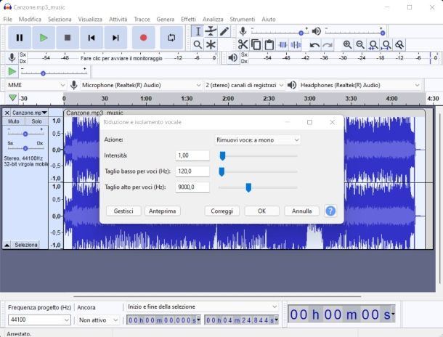Image resolution: width=443 pixels, height=337 pixels.
Task: Click the Zoom In icon
Action: 347,44
